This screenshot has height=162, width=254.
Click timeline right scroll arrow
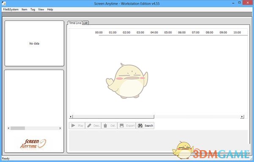coord(242,117)
